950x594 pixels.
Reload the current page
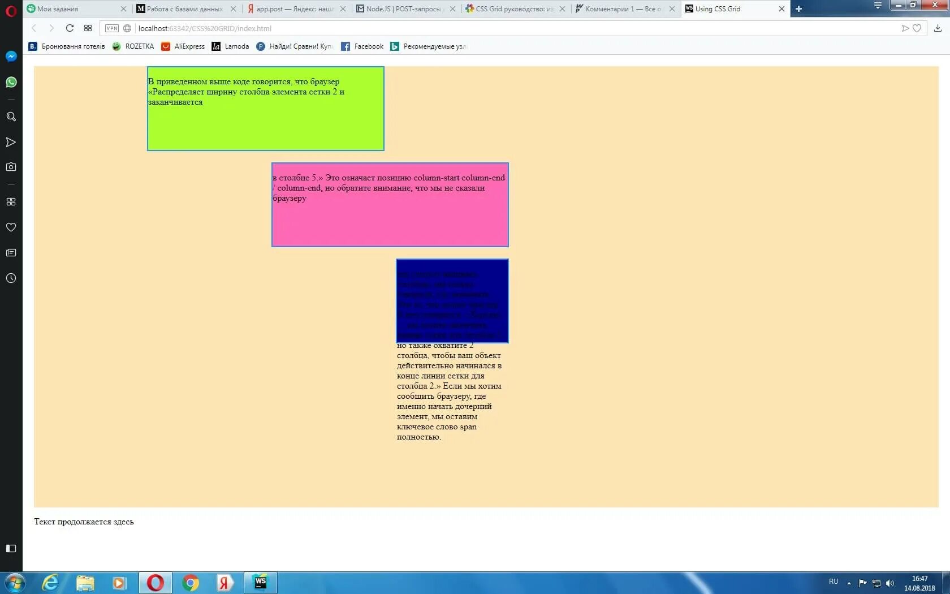coord(70,28)
